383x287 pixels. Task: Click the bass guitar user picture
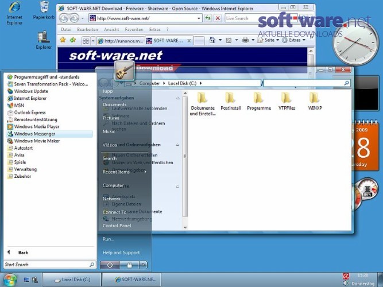[125, 71]
